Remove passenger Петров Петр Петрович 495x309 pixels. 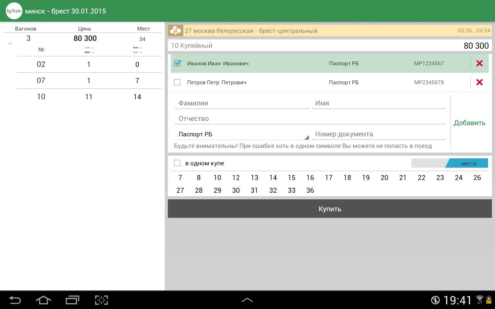pyautogui.click(x=480, y=82)
